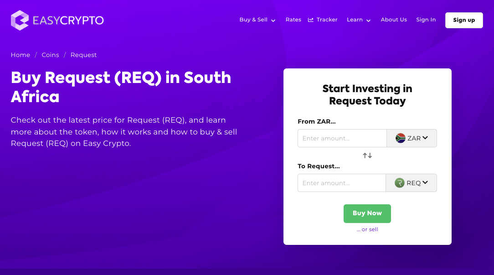This screenshot has height=275, width=494.
Task: Click the Easy Crypto cube logo icon
Action: point(20,20)
